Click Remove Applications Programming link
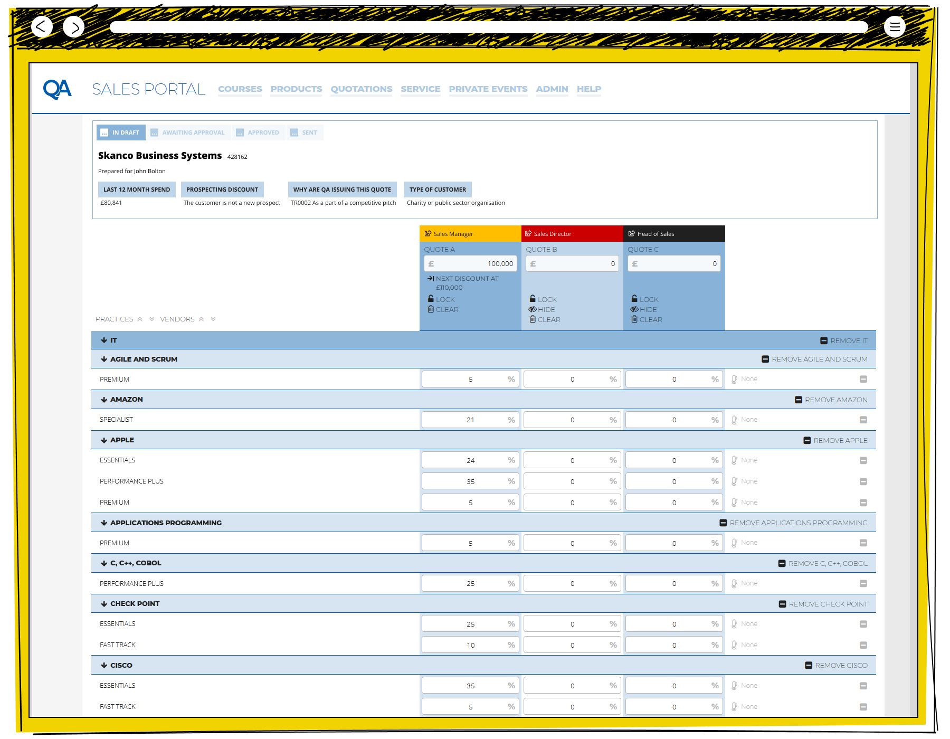This screenshot has width=950, height=739. [x=793, y=523]
